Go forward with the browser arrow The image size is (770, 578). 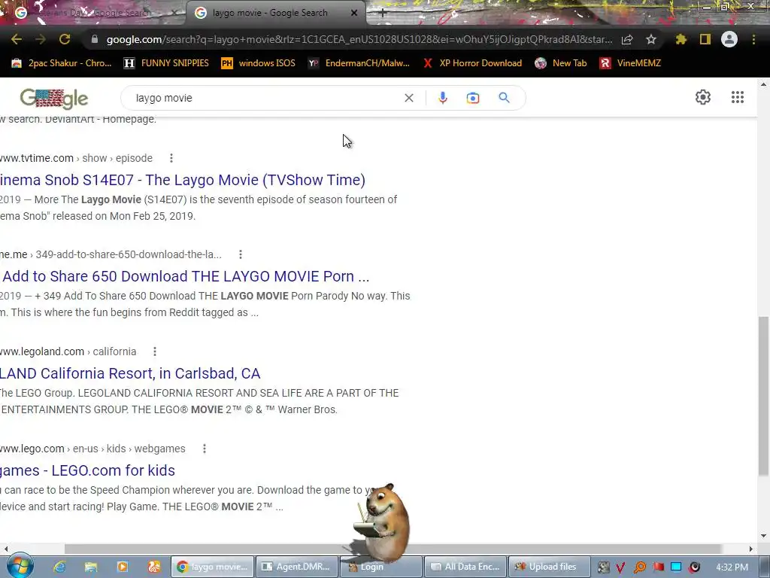(x=41, y=39)
